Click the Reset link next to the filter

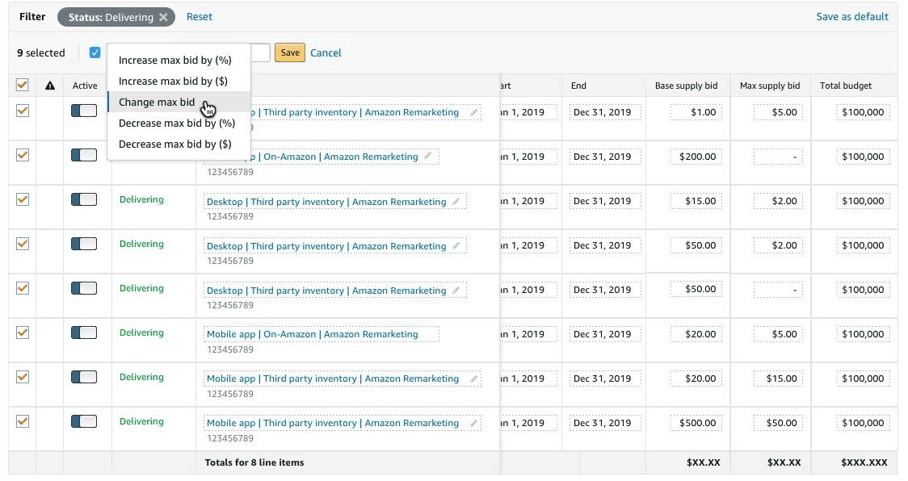pos(199,16)
